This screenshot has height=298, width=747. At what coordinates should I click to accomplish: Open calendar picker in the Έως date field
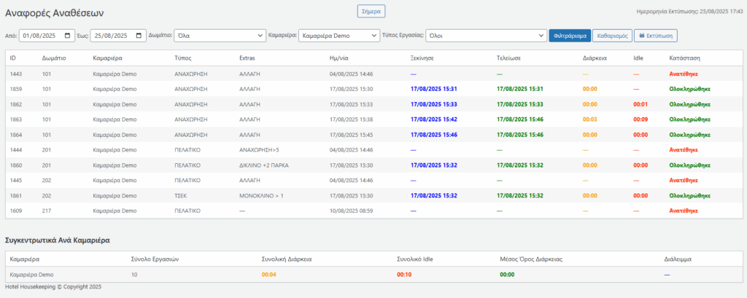pyautogui.click(x=139, y=36)
